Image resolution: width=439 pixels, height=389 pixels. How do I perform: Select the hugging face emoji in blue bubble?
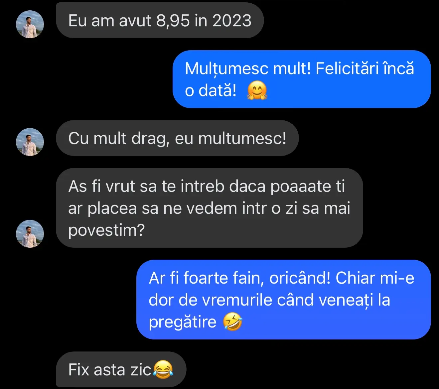click(x=257, y=90)
